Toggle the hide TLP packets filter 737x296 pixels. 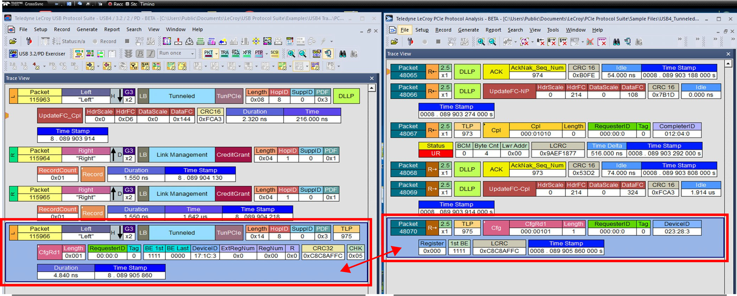[x=282, y=66]
